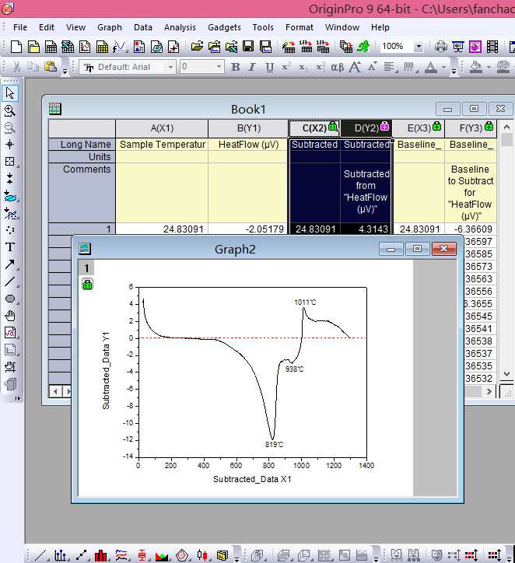Viewport: 515px width, 563px height.
Task: Click cell with value -2.05179
Action: (248, 229)
